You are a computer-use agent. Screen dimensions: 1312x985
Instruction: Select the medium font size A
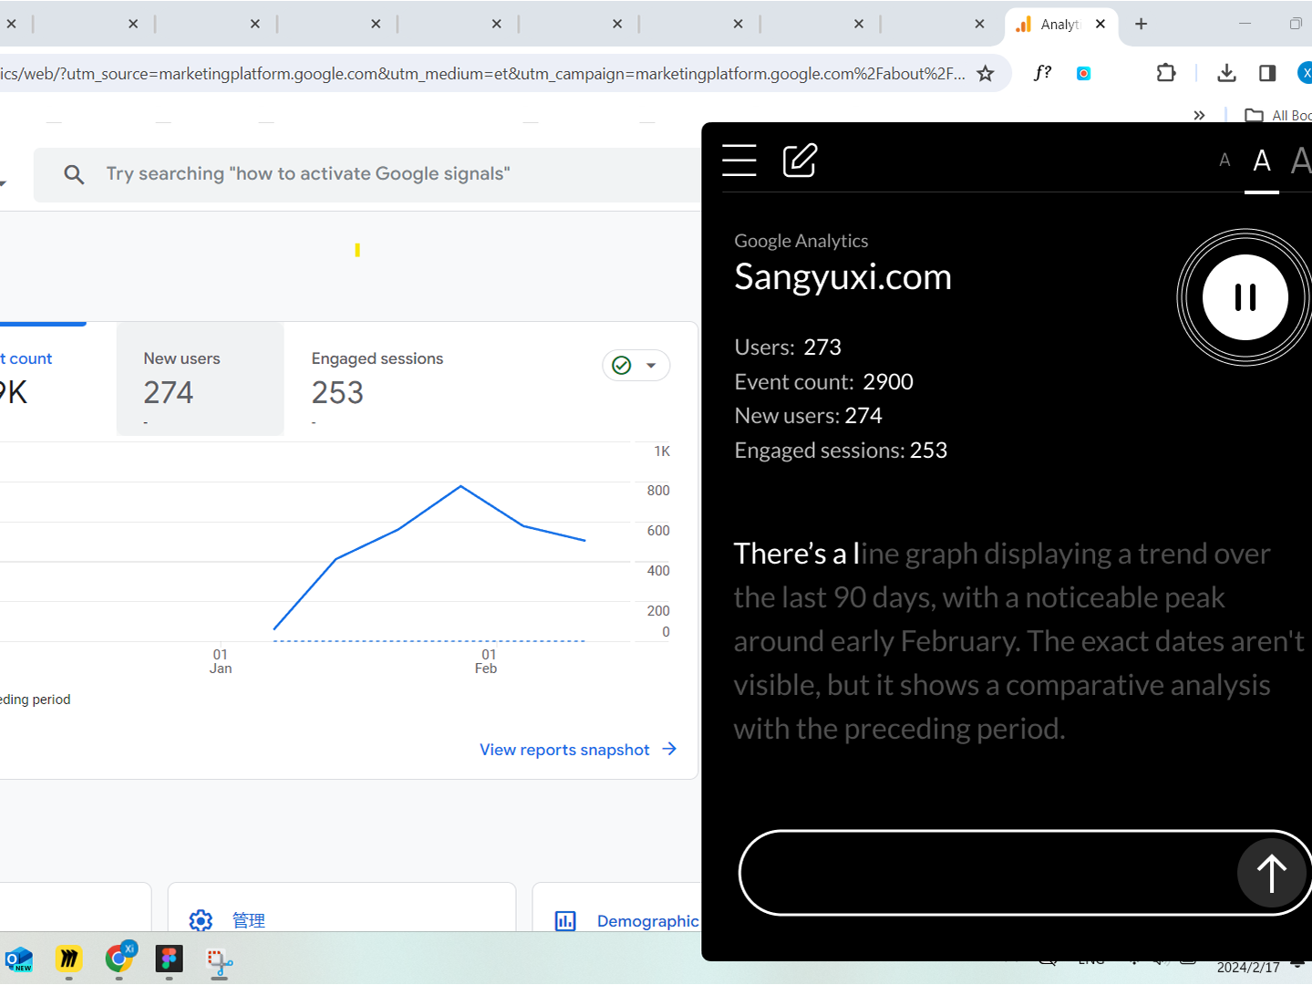click(x=1262, y=161)
